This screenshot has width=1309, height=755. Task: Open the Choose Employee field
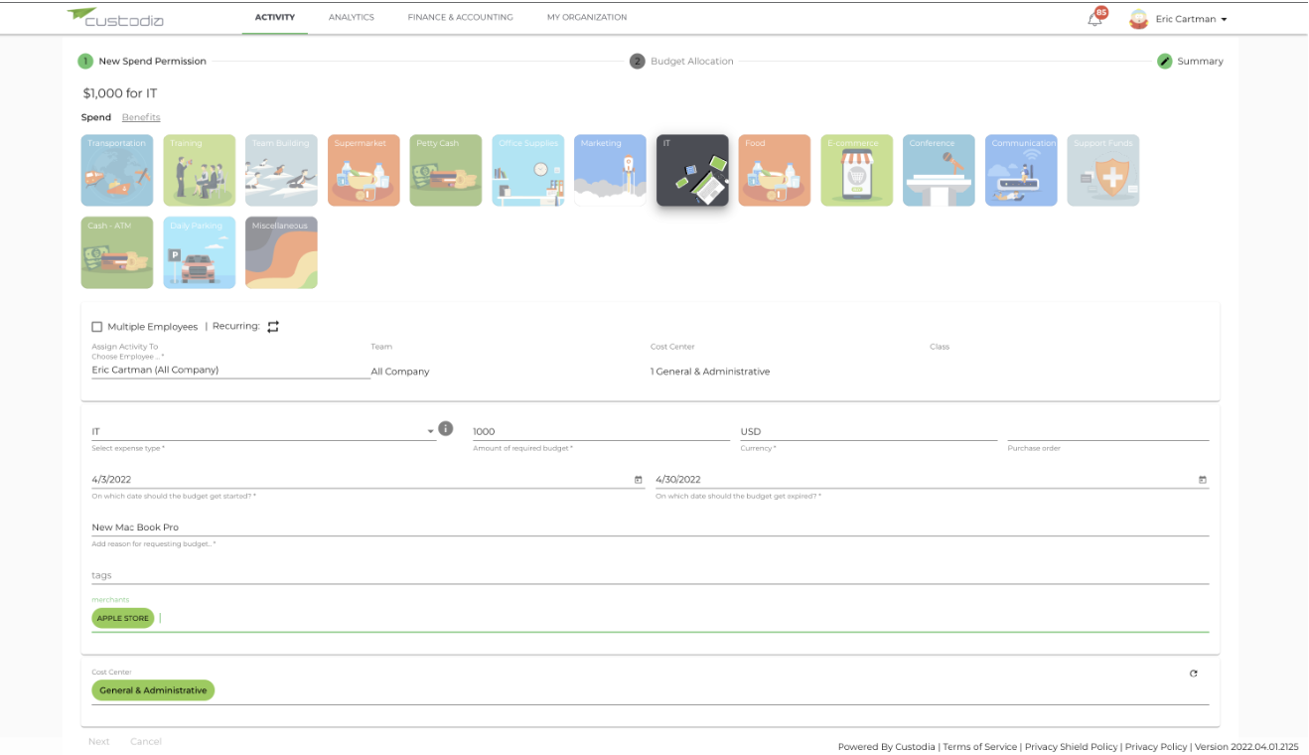coord(230,370)
